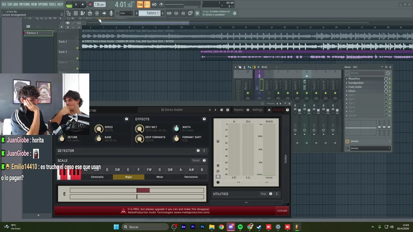Open Discord from the taskbar

[231, 227]
